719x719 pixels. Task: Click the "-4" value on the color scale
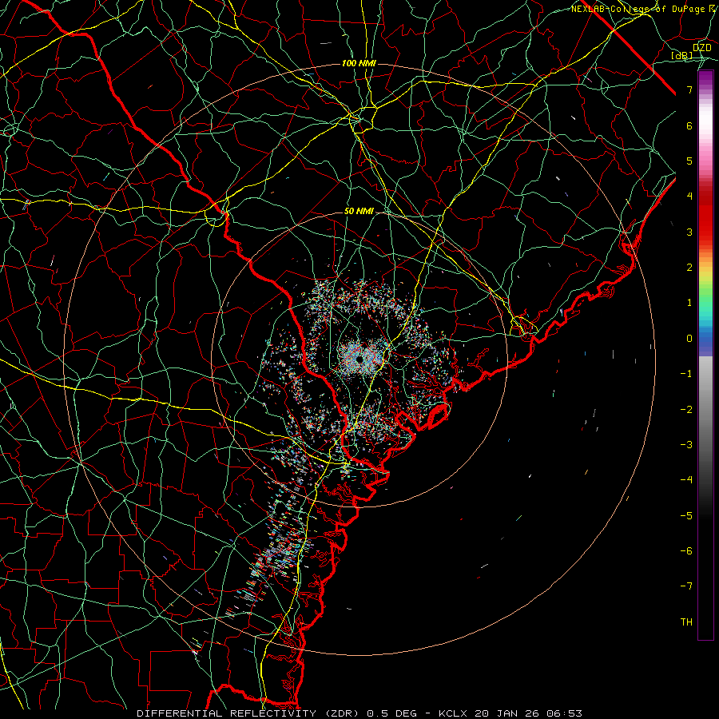click(686, 480)
